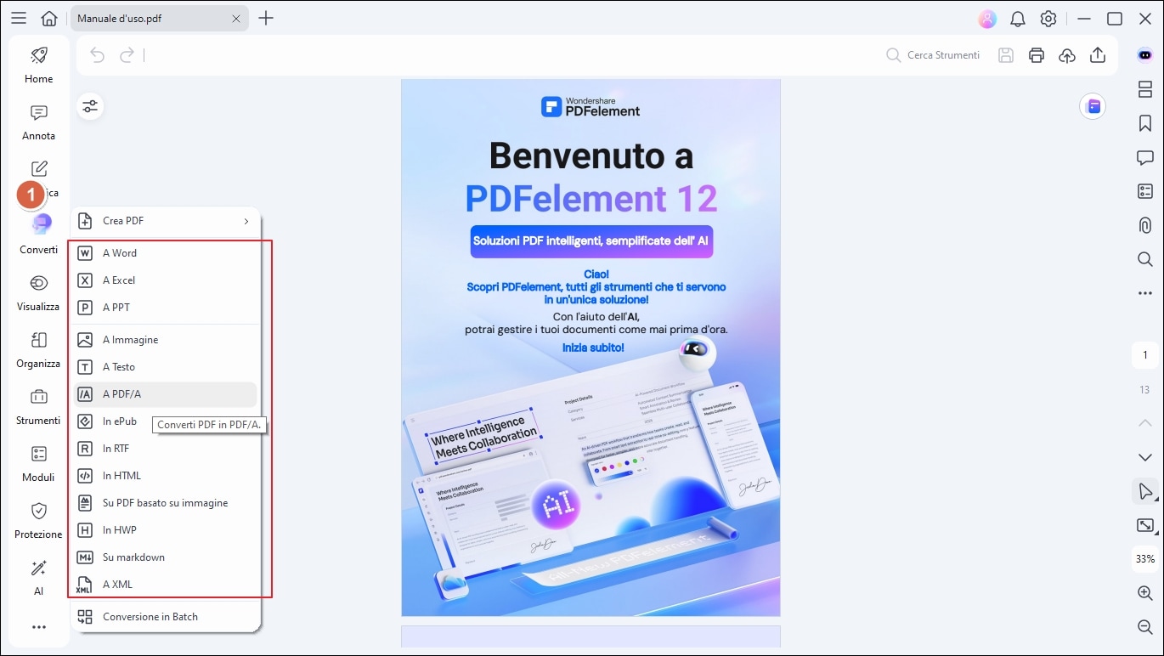The width and height of the screenshot is (1164, 656).
Task: Open the attachments panel
Action: (x=1144, y=224)
